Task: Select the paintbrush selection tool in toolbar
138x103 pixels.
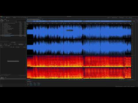Action: pyautogui.click(x=26, y=18)
